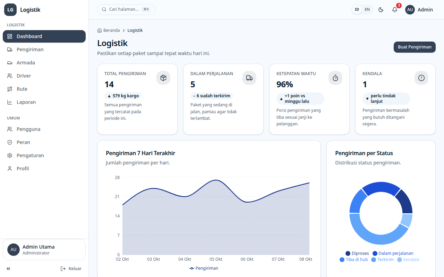This screenshot has width=444, height=277.
Task: Click the AU avatar in header
Action: pos(410,10)
